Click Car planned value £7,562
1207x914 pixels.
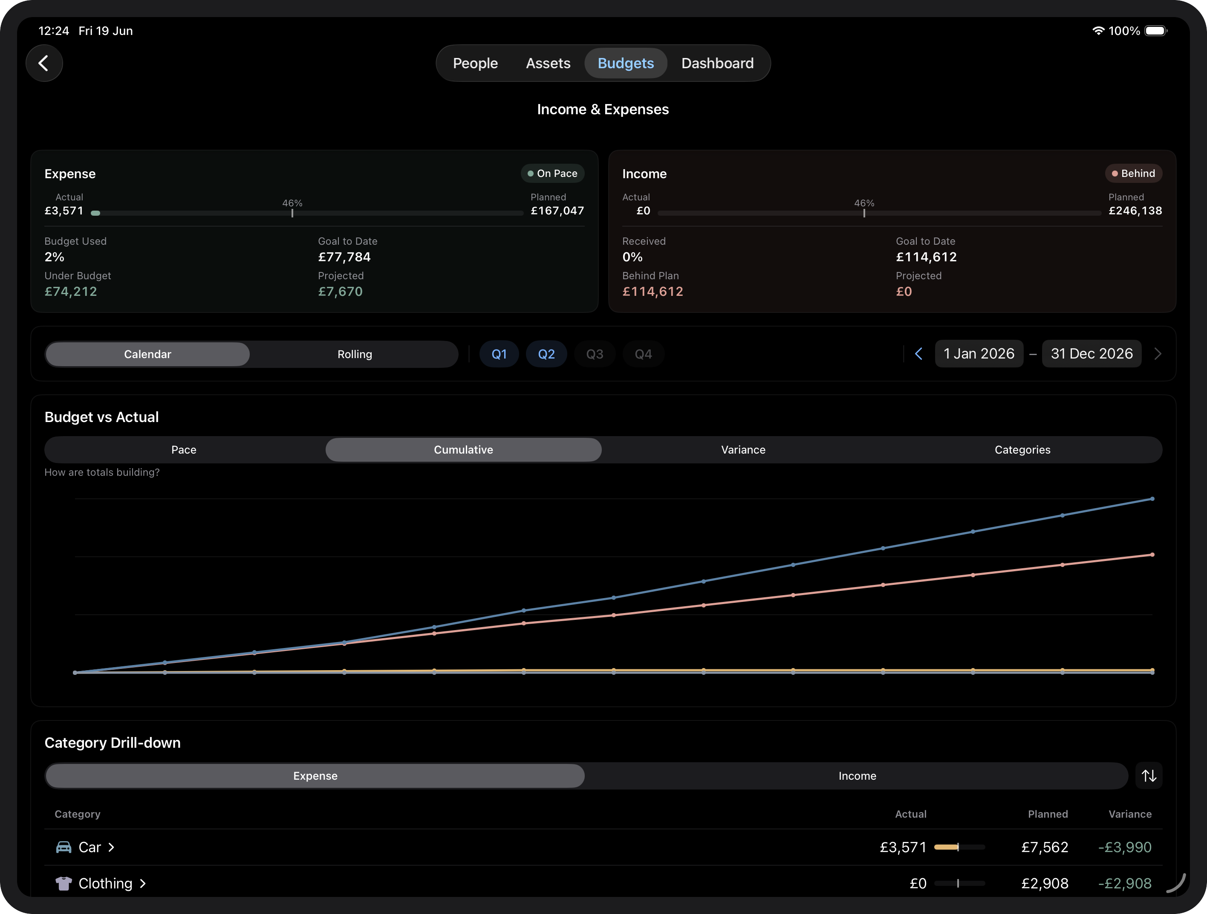(x=1044, y=847)
